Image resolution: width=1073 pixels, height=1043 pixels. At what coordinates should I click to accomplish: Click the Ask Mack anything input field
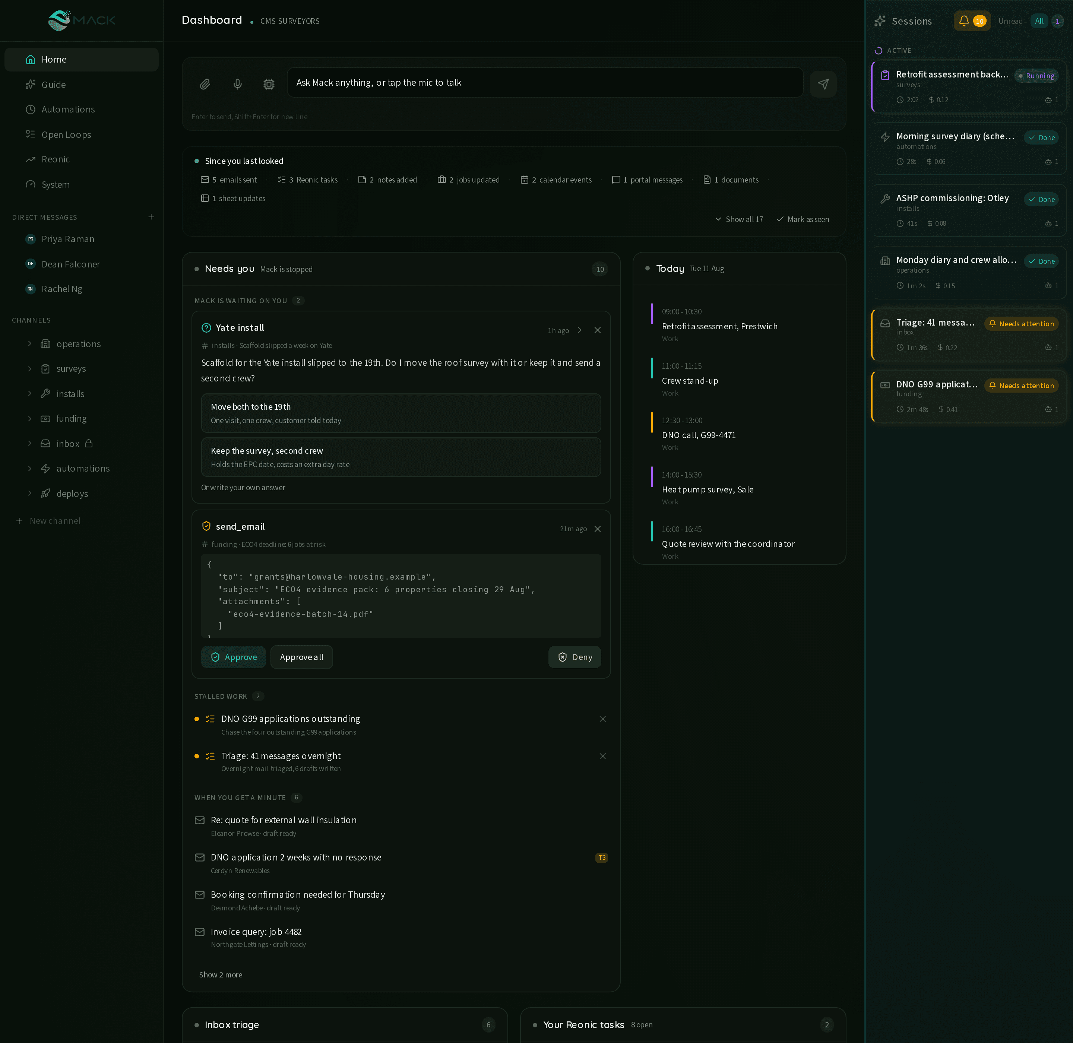click(x=545, y=82)
